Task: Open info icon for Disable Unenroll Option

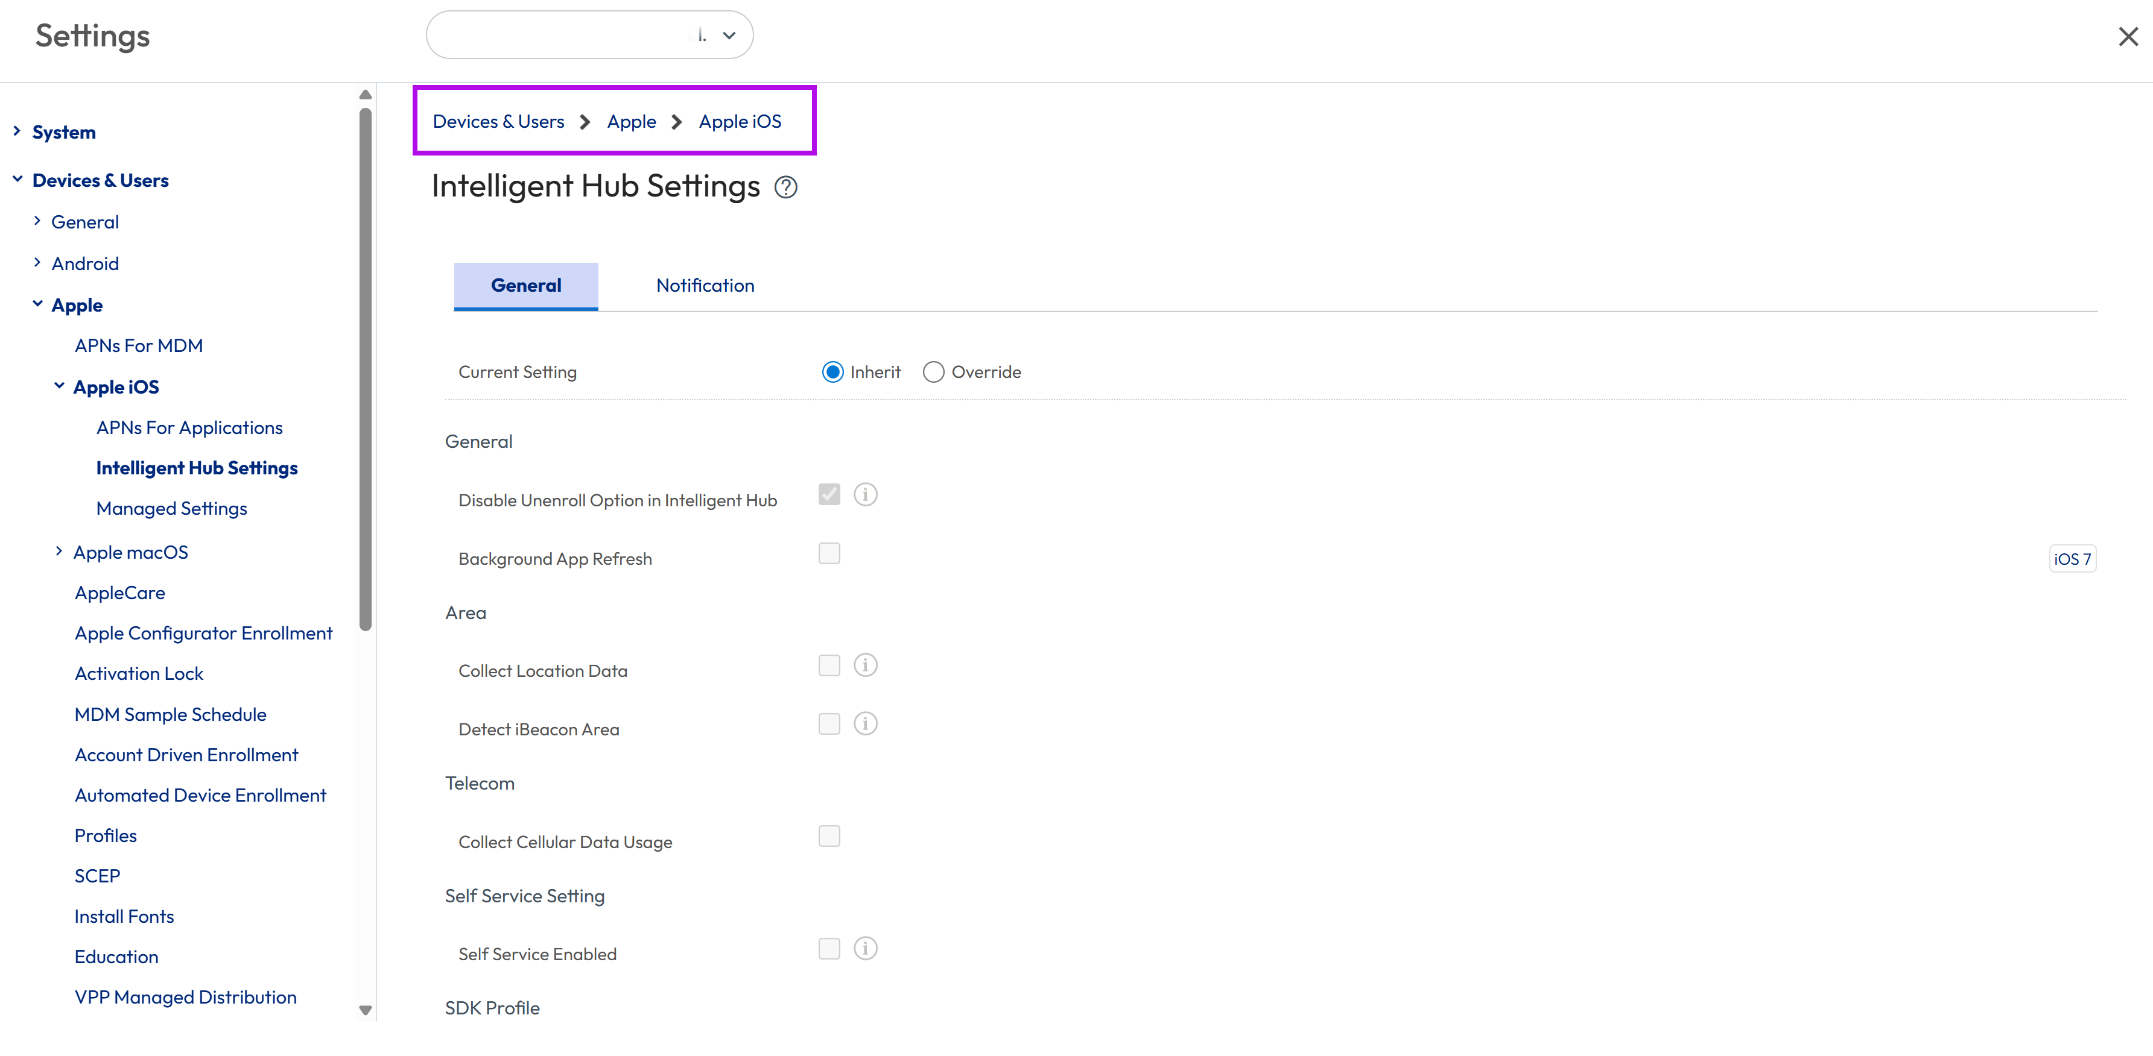Action: 865,495
